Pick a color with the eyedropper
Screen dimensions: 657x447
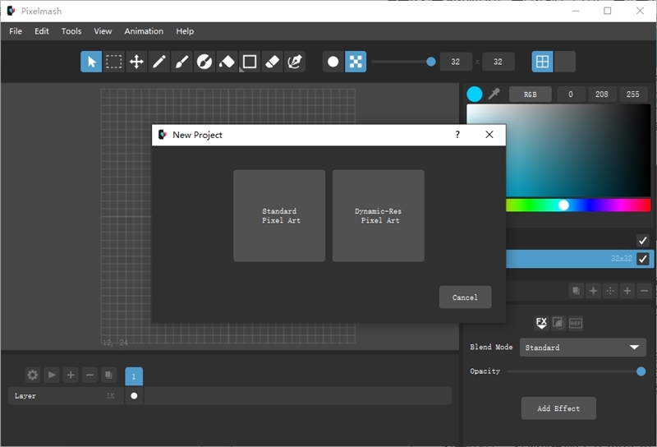(494, 94)
